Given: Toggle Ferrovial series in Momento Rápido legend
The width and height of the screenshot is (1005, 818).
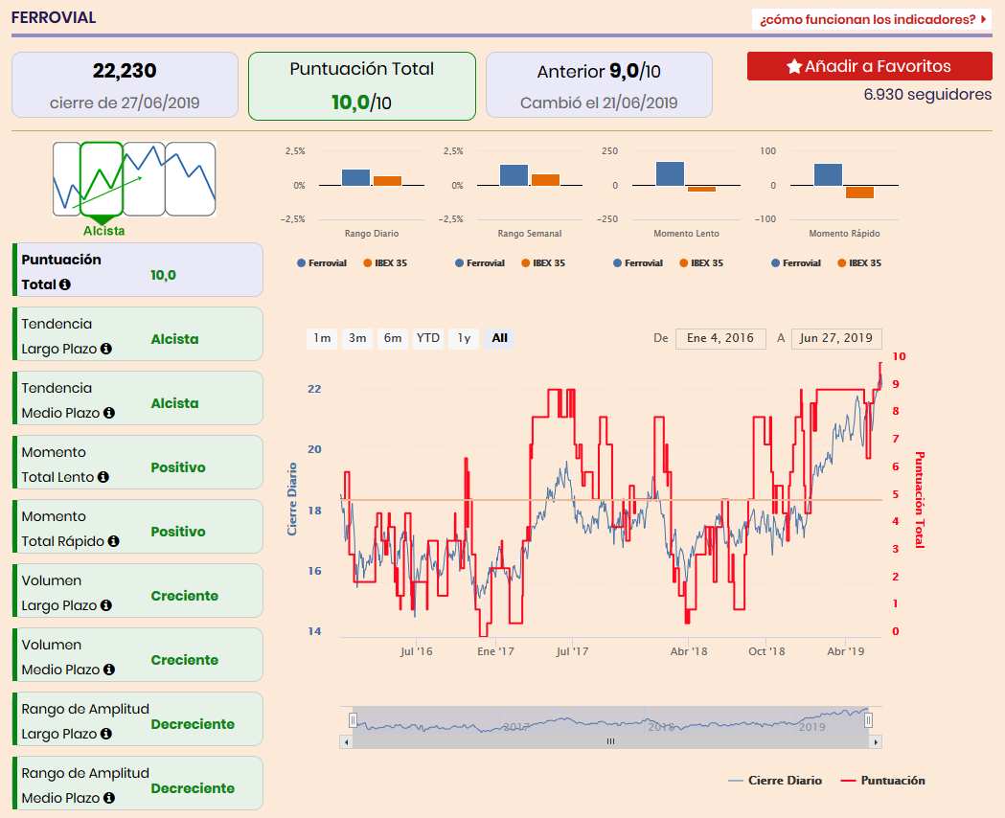Looking at the screenshot, I should pyautogui.click(x=796, y=263).
